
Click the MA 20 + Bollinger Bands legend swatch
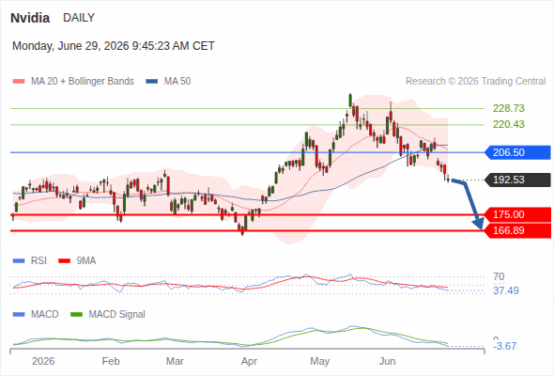(19, 82)
